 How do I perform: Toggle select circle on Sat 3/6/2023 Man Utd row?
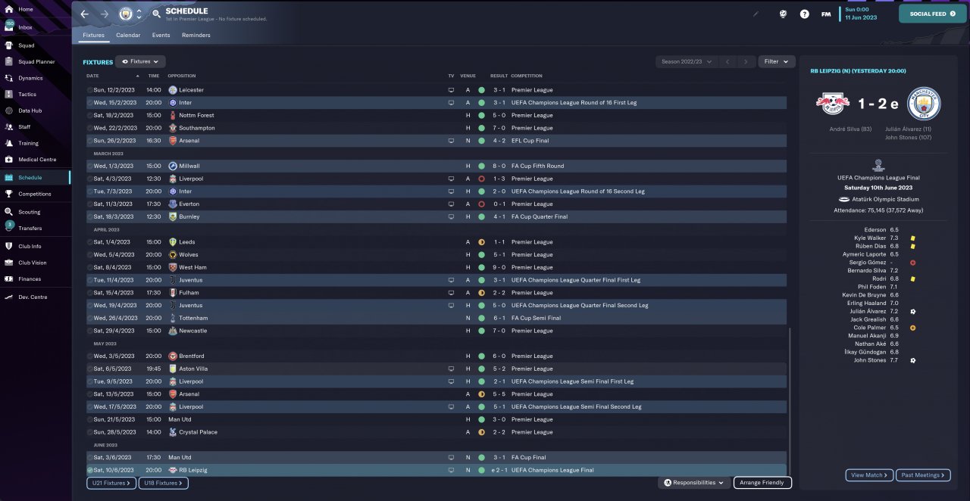(x=90, y=457)
